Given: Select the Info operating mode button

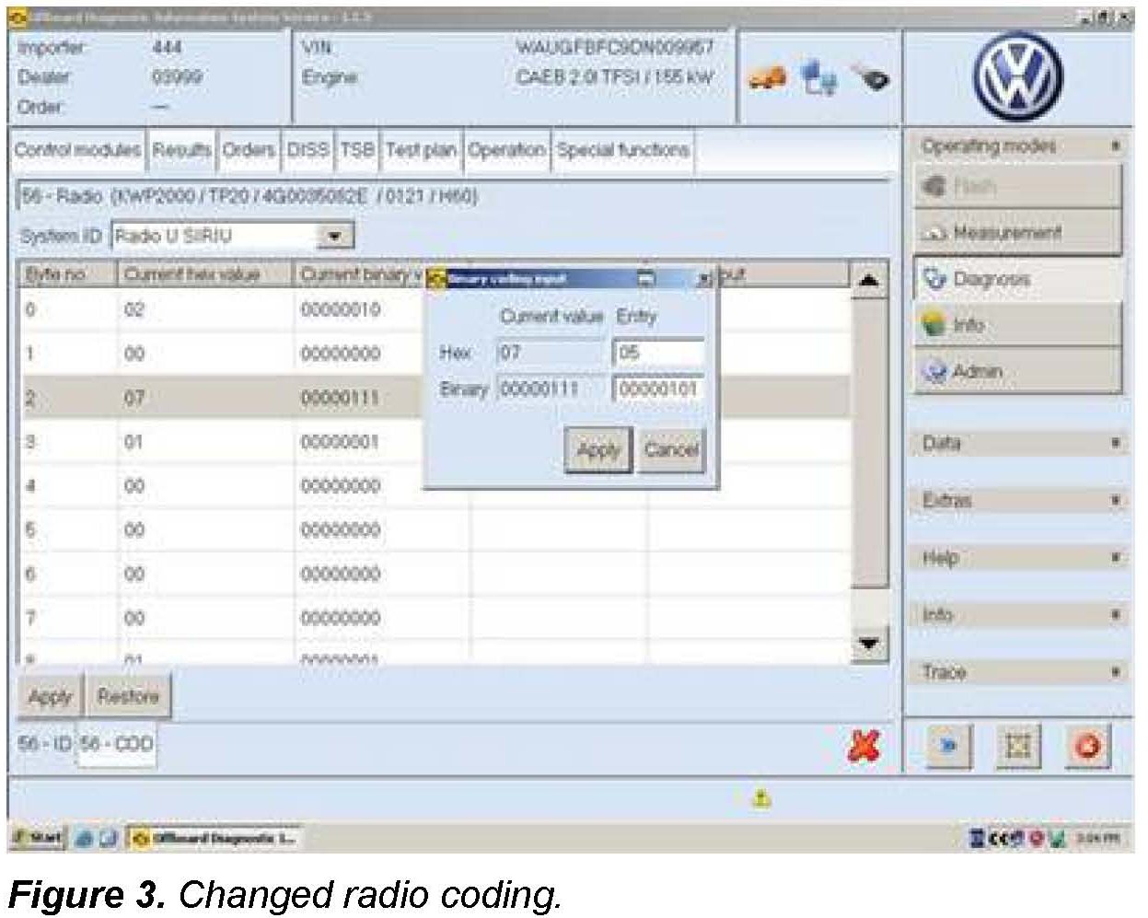Looking at the screenshot, I should [x=1018, y=325].
